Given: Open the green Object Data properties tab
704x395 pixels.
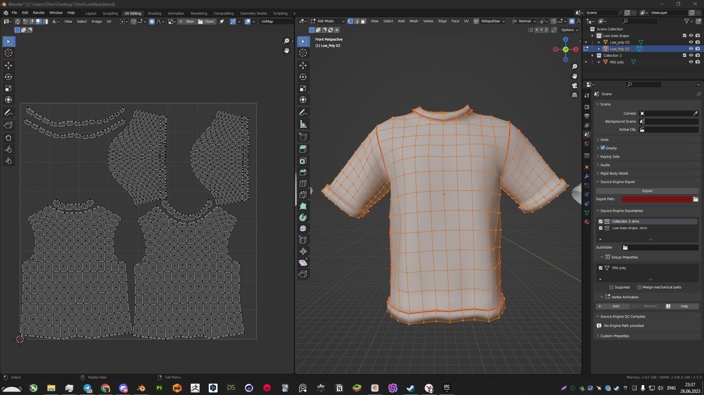Looking at the screenshot, I should pyautogui.click(x=586, y=213).
